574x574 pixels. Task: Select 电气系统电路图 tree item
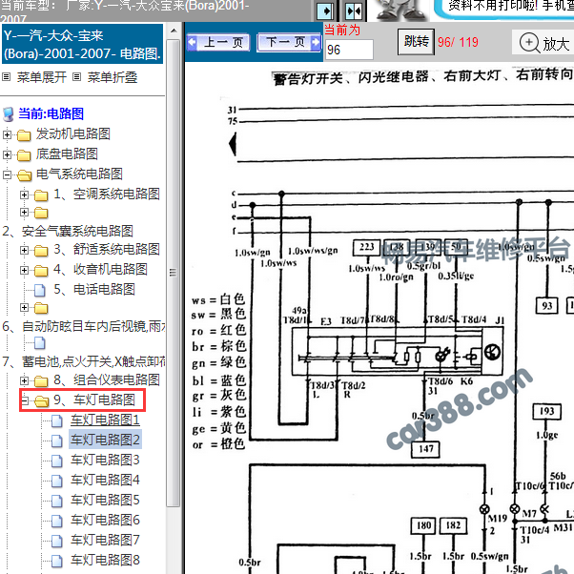[x=79, y=174]
